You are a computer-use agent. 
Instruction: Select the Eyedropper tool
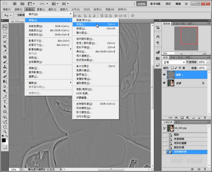(5, 51)
